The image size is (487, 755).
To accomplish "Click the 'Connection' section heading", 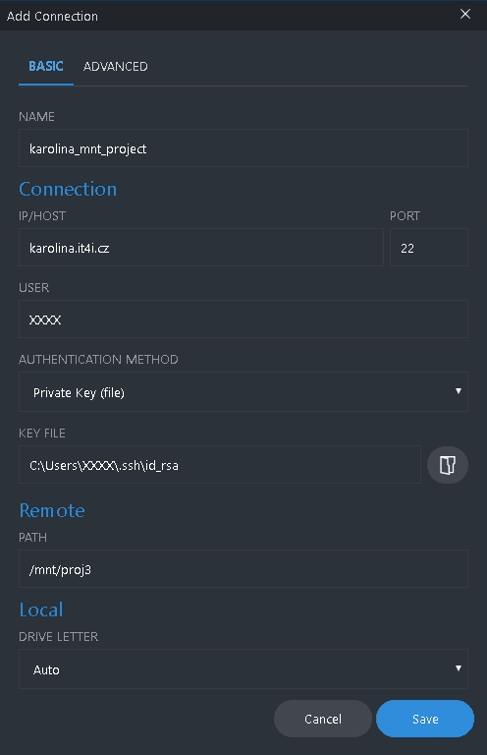I will pyautogui.click(x=68, y=189).
